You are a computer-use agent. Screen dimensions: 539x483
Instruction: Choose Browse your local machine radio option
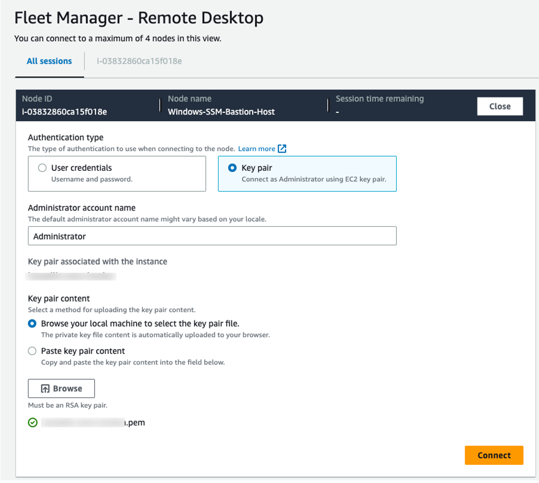(x=32, y=323)
